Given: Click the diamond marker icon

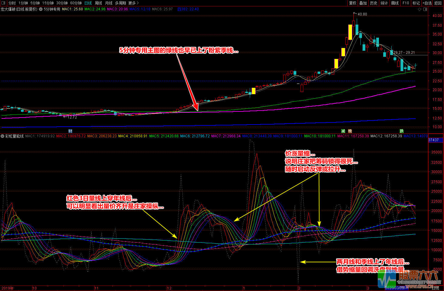Looking at the screenshot, I should 420,9.
